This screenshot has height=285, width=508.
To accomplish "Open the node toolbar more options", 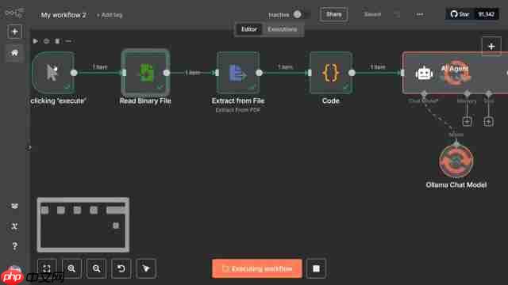I will (68, 41).
